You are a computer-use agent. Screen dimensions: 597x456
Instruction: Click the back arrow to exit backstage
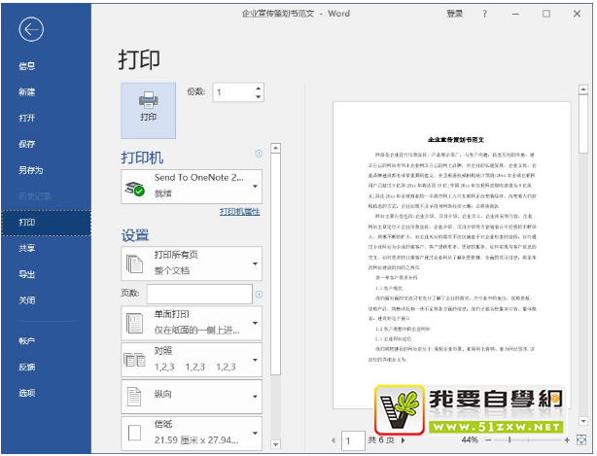[32, 29]
